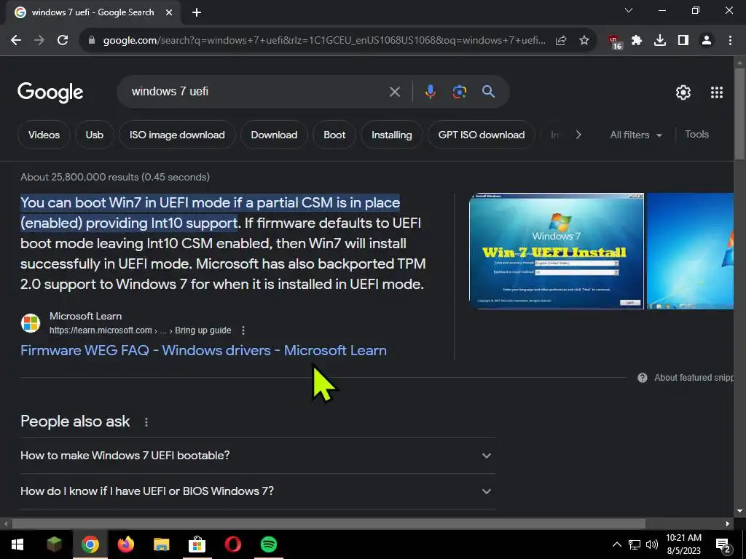Image resolution: width=746 pixels, height=559 pixels.
Task: Reload the Google search page
Action: tap(63, 41)
